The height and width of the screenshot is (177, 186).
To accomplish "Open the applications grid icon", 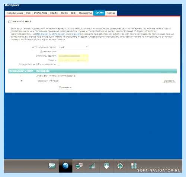I will point(134,166).
